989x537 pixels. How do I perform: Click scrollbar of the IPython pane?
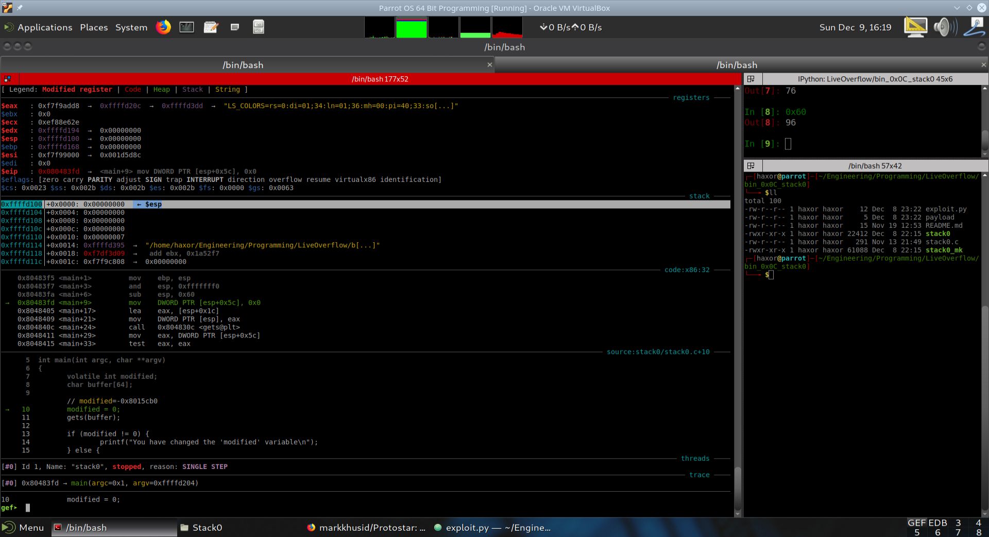(984, 121)
